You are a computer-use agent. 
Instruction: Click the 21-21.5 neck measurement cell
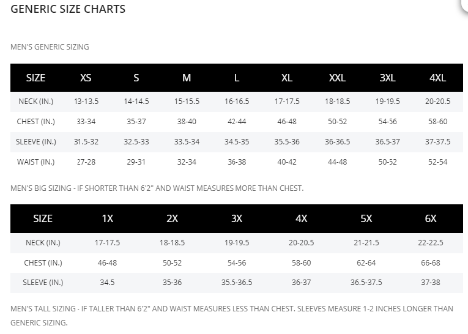tap(366, 243)
